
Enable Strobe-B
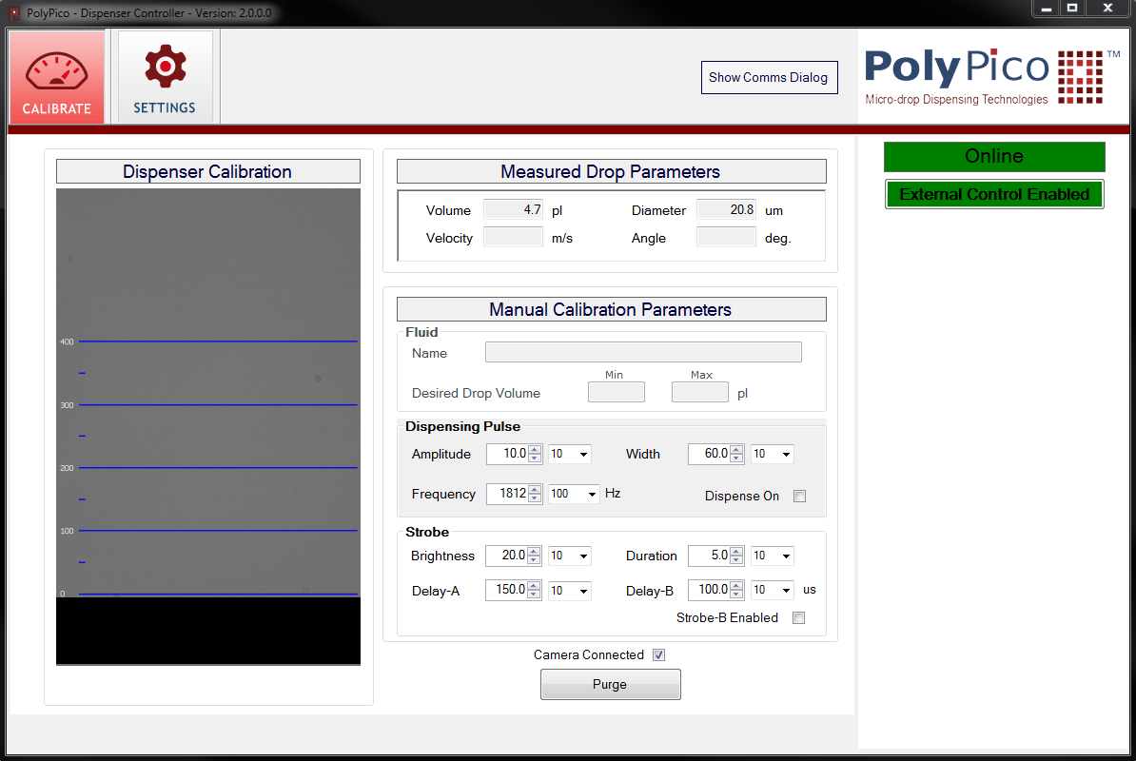(x=798, y=617)
